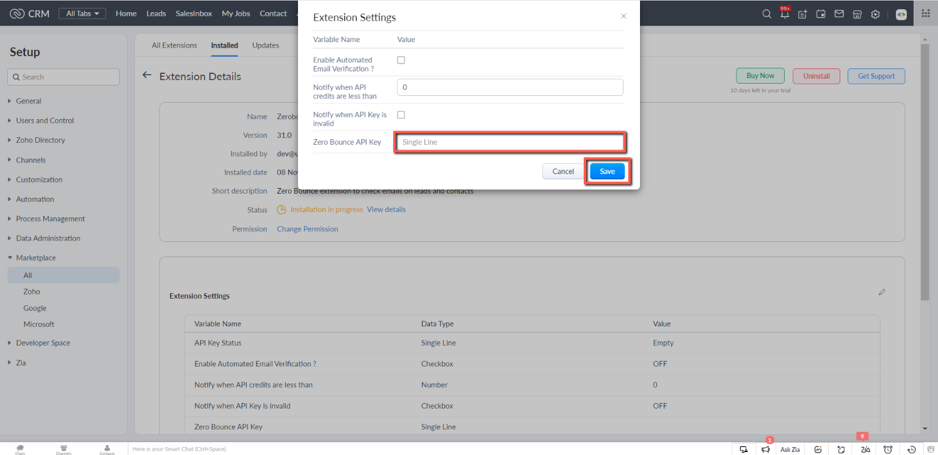This screenshot has height=455, width=938.
Task: Expand Data Administration section
Action: (x=48, y=238)
